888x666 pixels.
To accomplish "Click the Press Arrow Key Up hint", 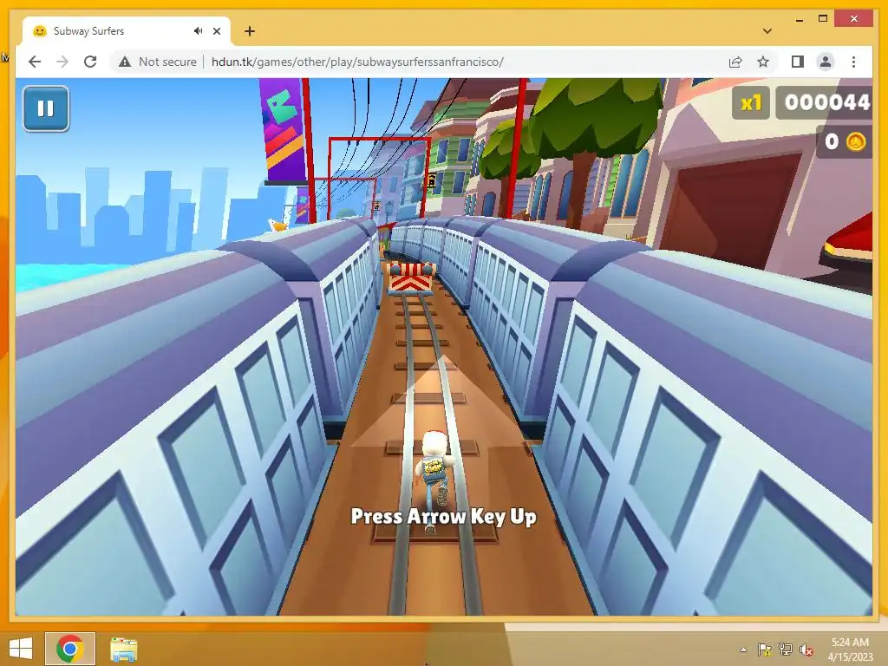I will 443,517.
